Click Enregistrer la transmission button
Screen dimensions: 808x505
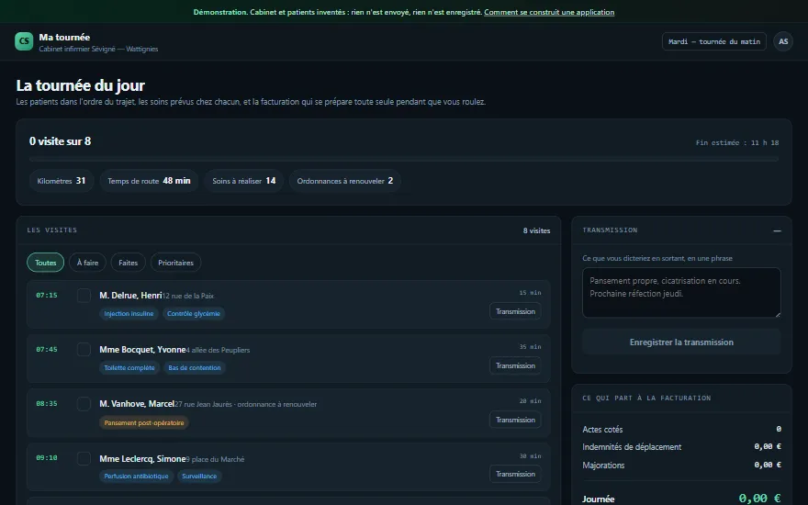(x=681, y=342)
